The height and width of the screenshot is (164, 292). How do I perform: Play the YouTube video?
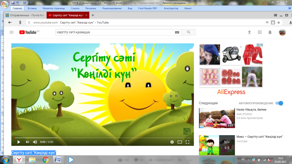click(19, 142)
